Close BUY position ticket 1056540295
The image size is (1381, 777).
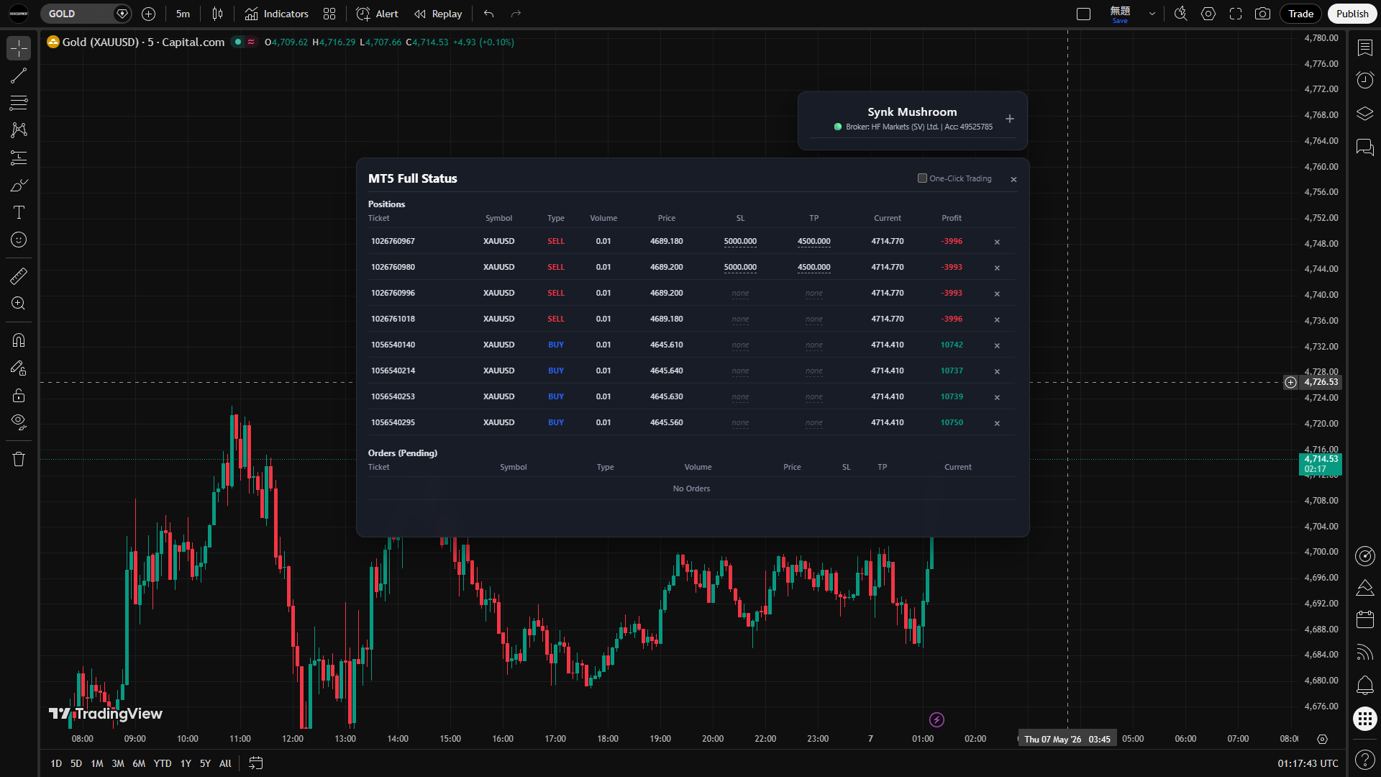(x=997, y=423)
